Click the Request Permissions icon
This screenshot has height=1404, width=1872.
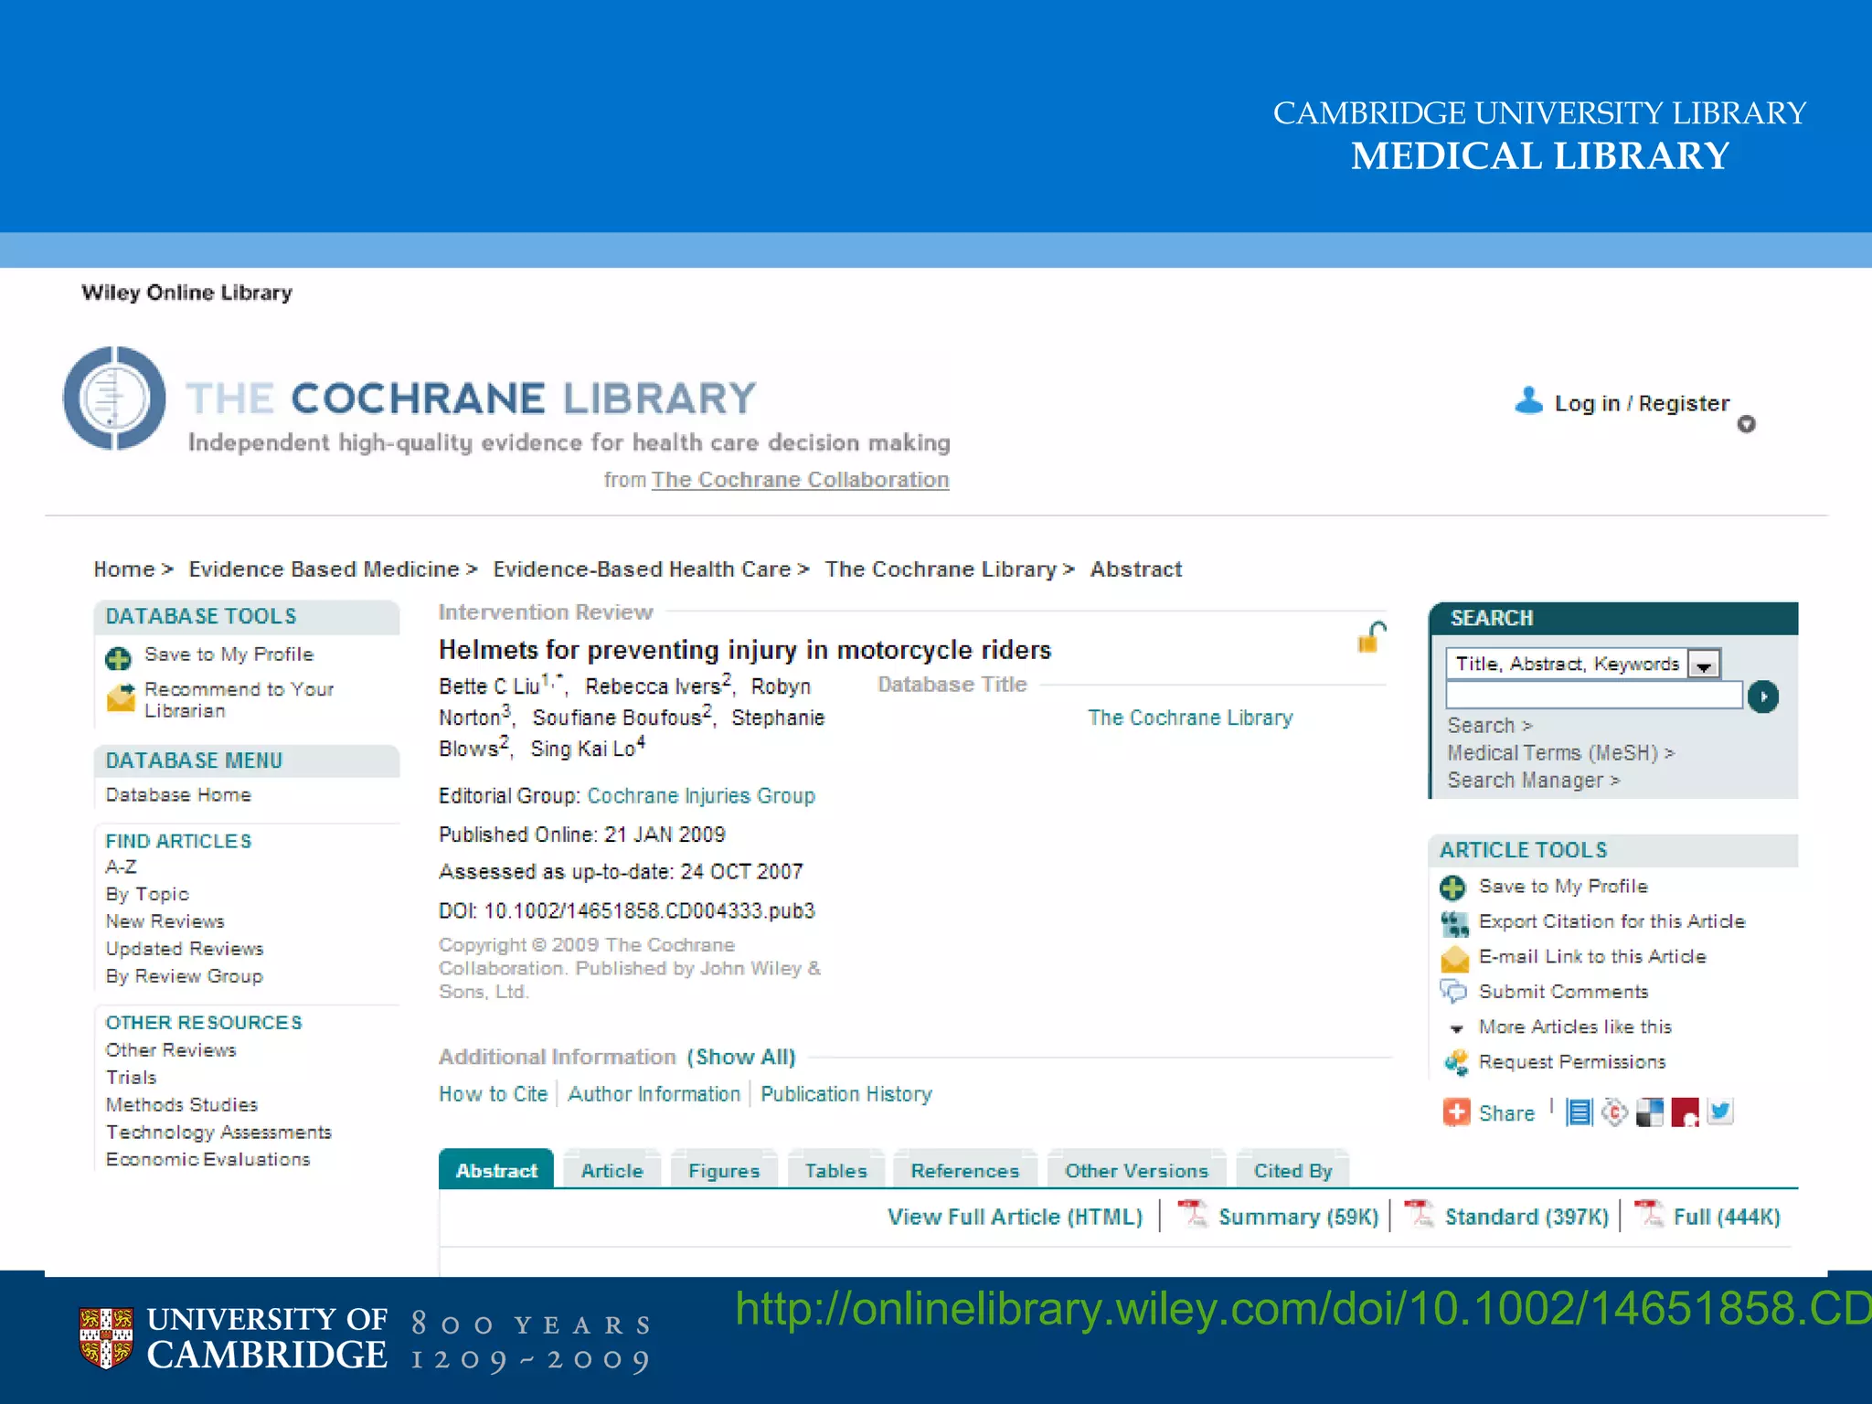[1455, 1062]
